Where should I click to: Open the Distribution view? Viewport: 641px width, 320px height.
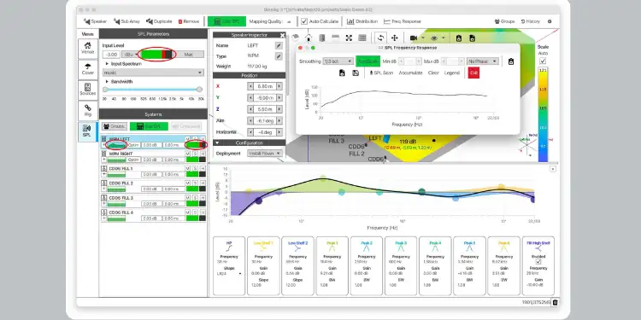pyautogui.click(x=362, y=21)
